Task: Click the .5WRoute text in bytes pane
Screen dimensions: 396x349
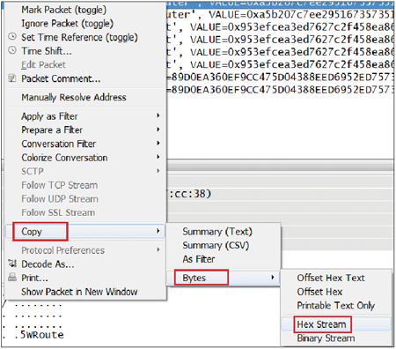Action: 40,335
